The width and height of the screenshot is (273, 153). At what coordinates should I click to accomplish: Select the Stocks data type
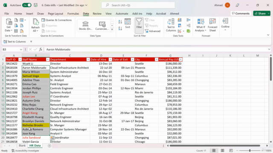coord(85,25)
